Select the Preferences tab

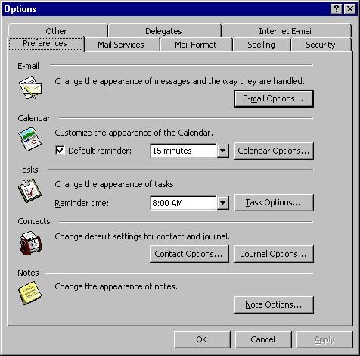click(46, 43)
